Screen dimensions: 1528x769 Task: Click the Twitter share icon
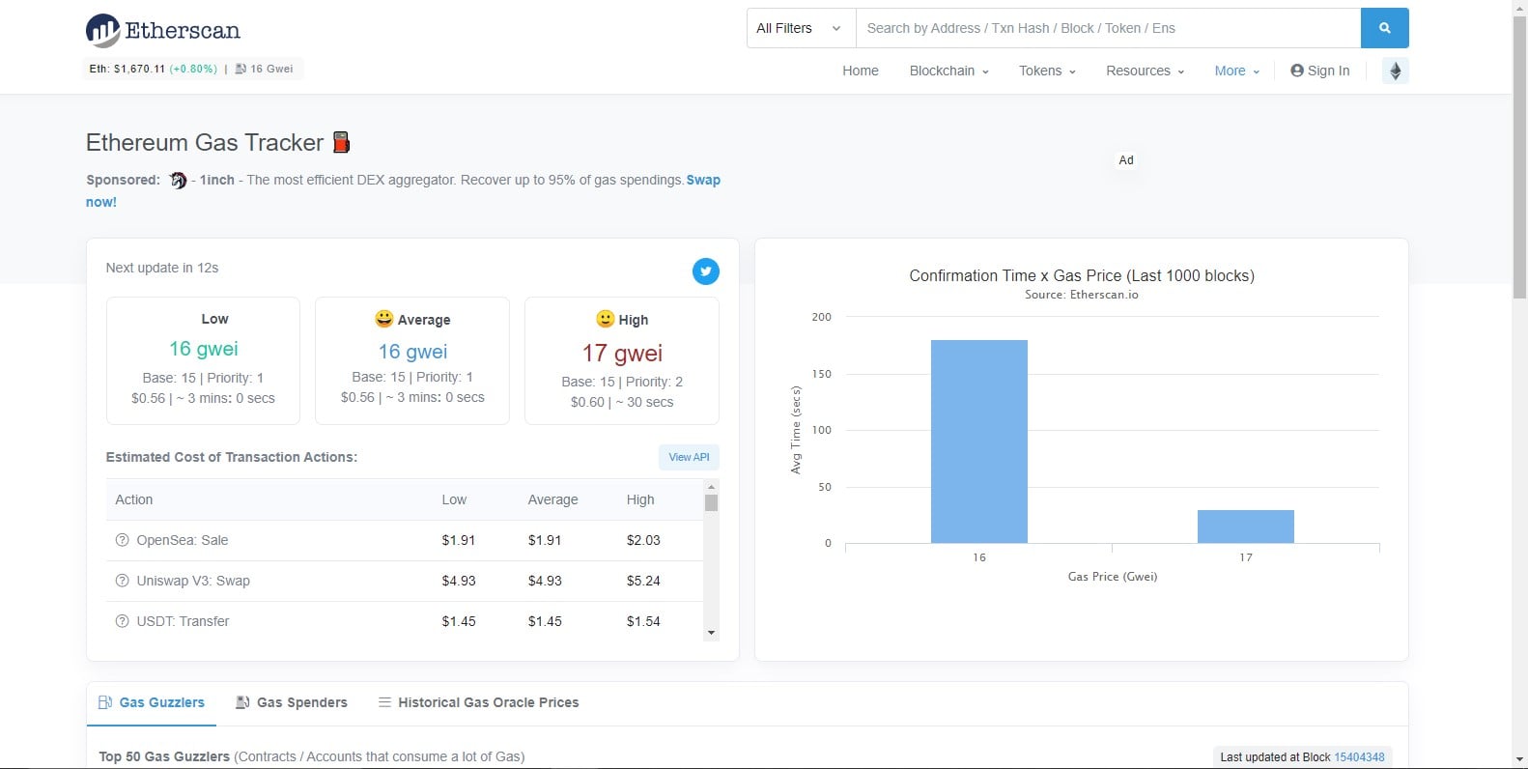pos(706,271)
